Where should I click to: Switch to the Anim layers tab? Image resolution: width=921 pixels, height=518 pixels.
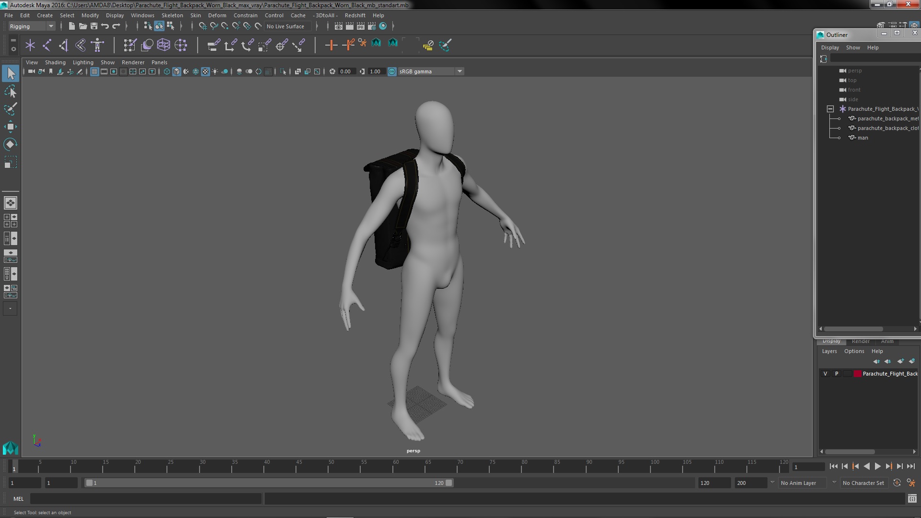point(887,341)
